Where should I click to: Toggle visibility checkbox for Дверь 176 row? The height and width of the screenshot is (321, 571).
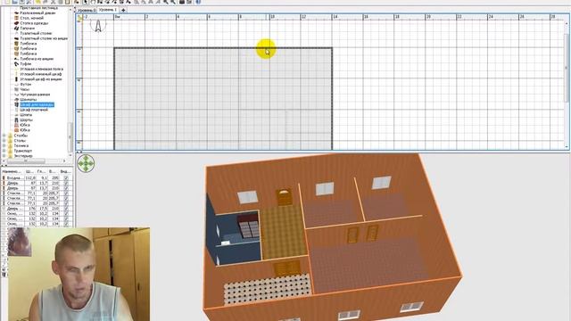(66, 209)
